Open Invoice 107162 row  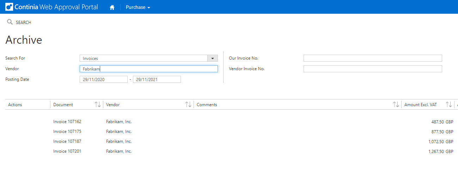(67, 122)
